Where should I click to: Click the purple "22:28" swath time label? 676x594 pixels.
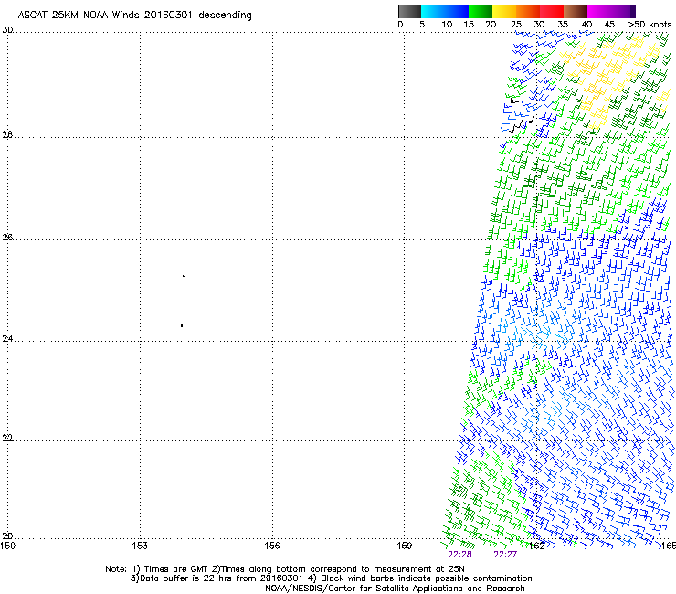coord(460,555)
